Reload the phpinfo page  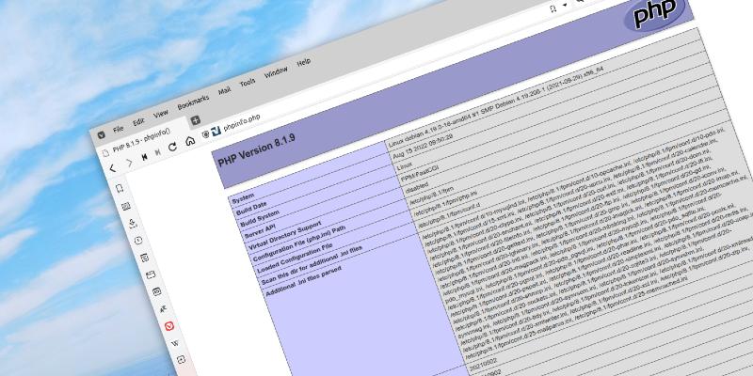(172, 148)
